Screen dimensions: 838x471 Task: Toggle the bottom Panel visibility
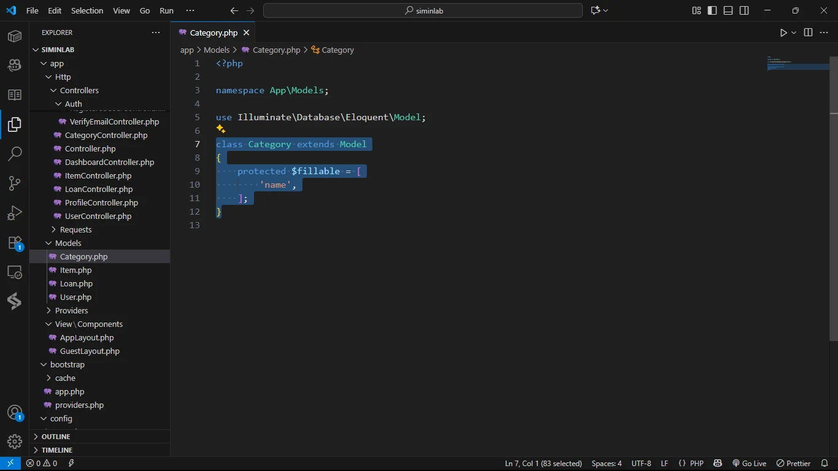point(728,10)
